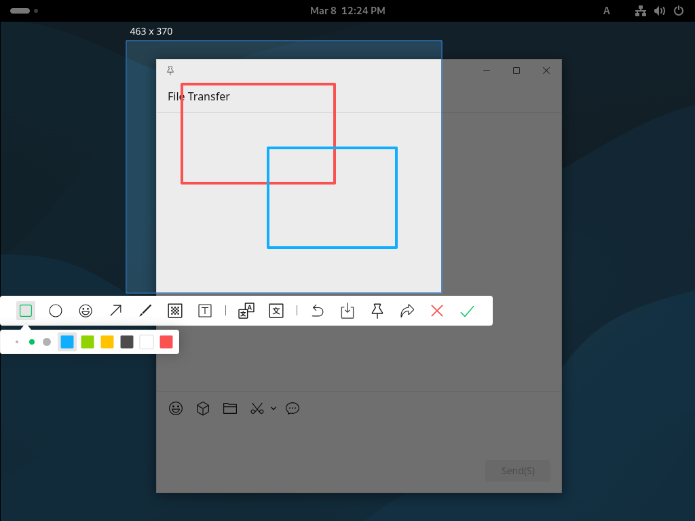Confirm the screenshot with green checkmark
This screenshot has height=521, width=695.
(467, 311)
